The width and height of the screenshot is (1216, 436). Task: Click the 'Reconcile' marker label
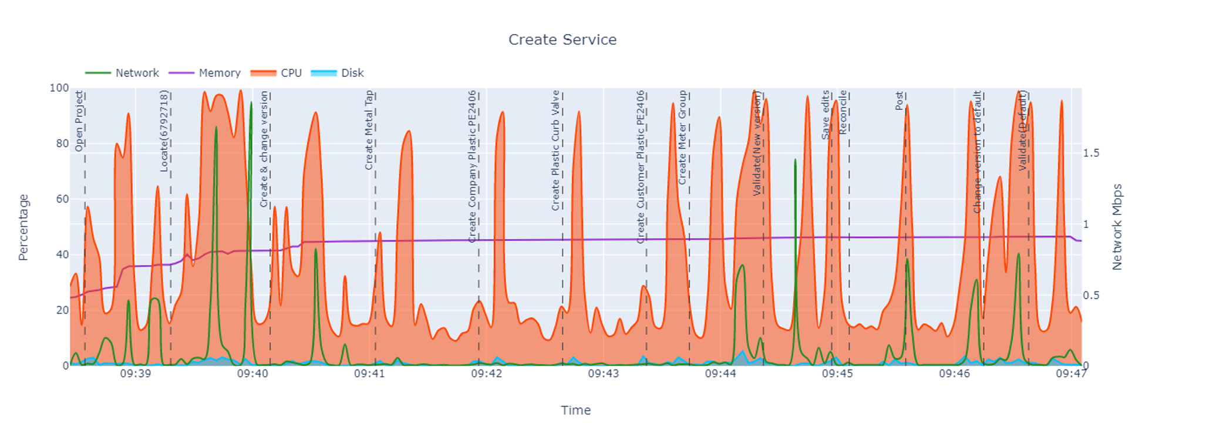point(843,112)
